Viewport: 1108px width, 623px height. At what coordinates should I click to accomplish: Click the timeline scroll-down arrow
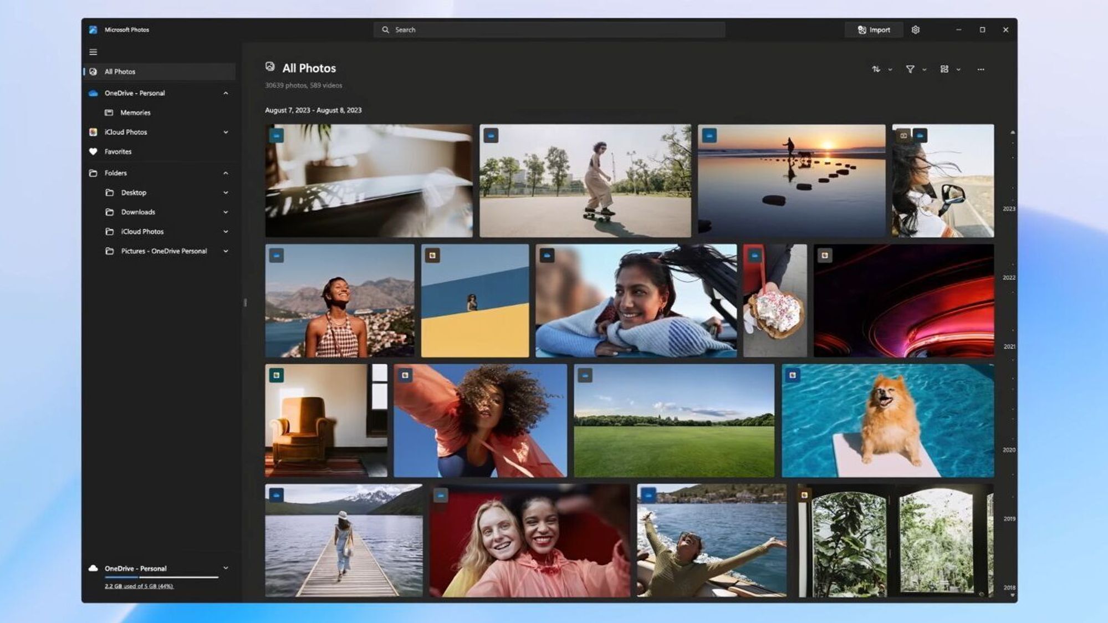tap(1013, 595)
